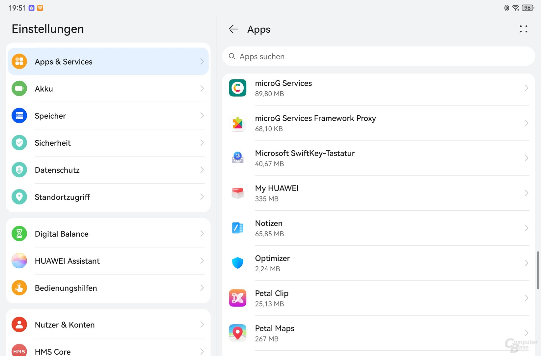Tap the search magnifier icon
The height and width of the screenshot is (356, 541).
232,56
